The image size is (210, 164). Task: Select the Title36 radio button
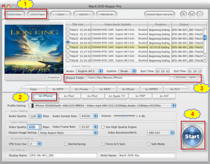click(x=68, y=51)
